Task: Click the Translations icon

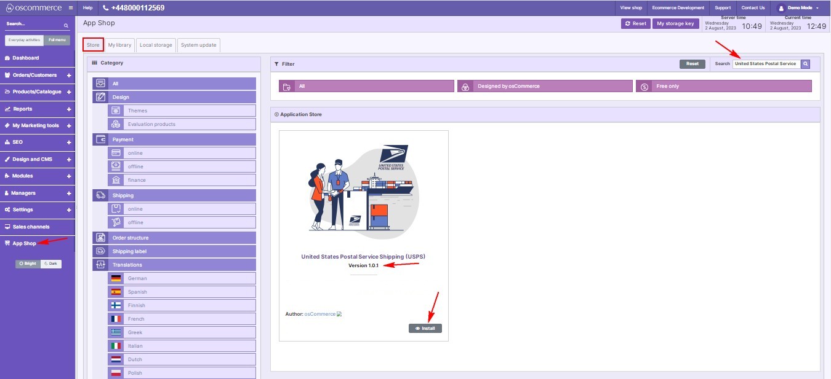Action: point(100,265)
